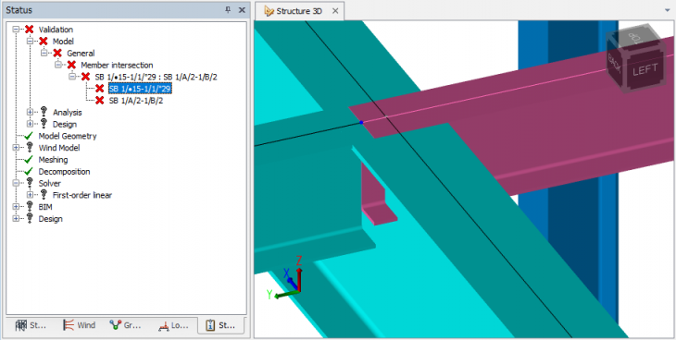
Task: Open the view tabs dropdown arrow
Action: pos(668,10)
